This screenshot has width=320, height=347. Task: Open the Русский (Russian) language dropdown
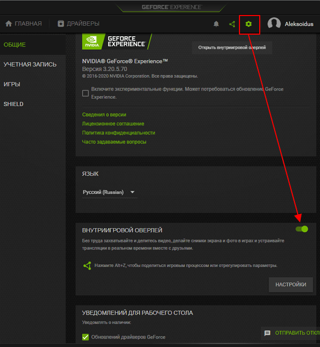pyautogui.click(x=109, y=192)
